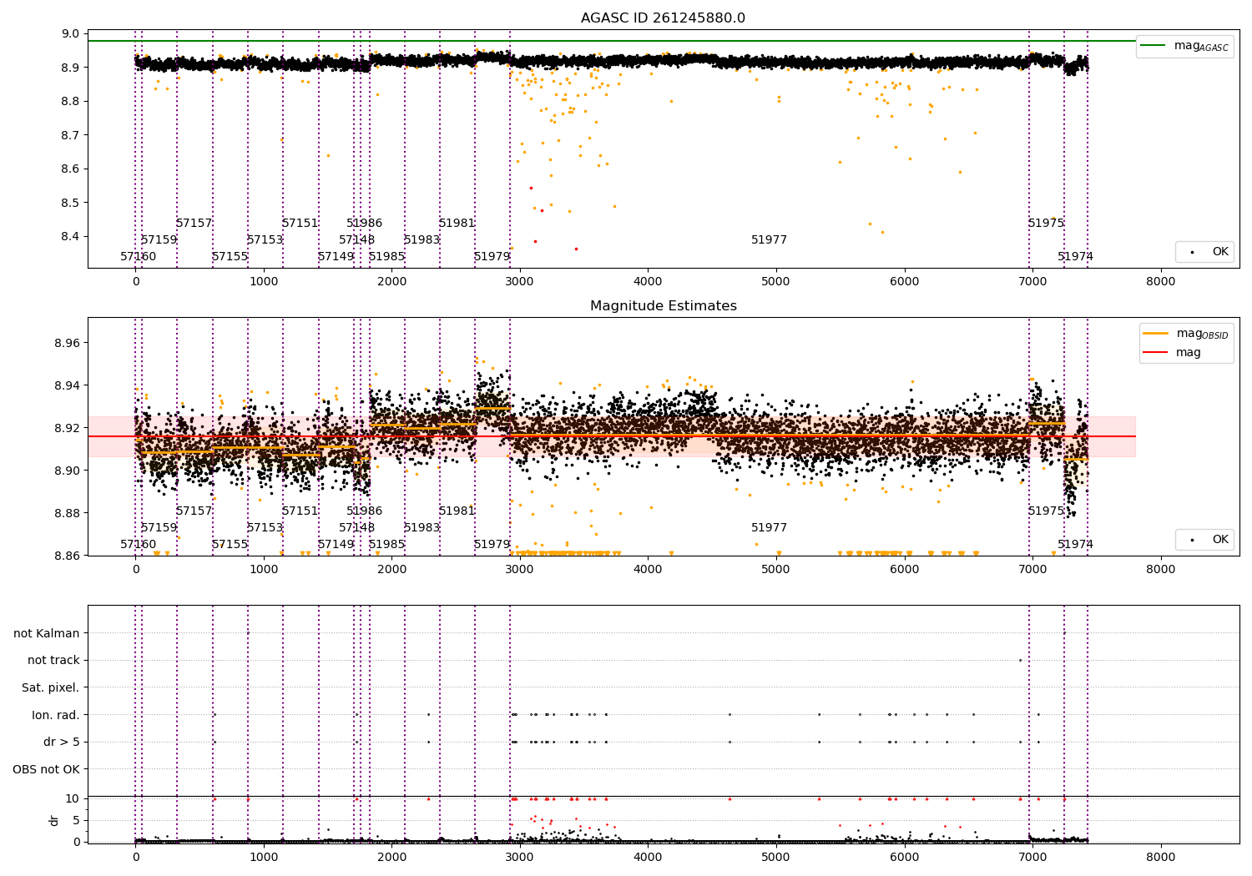Click OBSID label 57157 in Magnitude Estimates plot

click(194, 511)
